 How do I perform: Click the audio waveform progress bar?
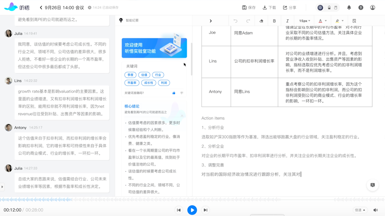tap(192, 199)
